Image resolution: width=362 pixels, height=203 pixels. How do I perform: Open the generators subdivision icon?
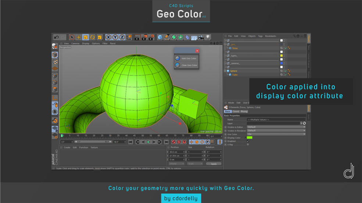click(173, 37)
